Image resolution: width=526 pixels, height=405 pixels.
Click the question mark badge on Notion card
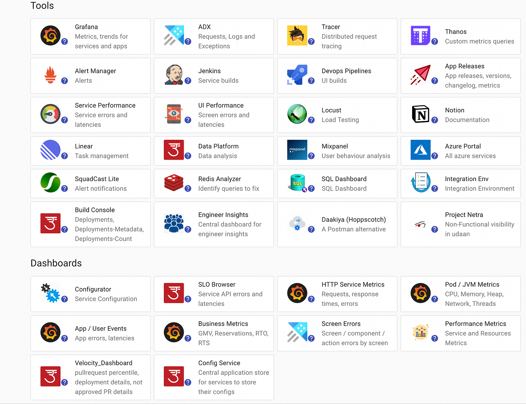click(435, 120)
